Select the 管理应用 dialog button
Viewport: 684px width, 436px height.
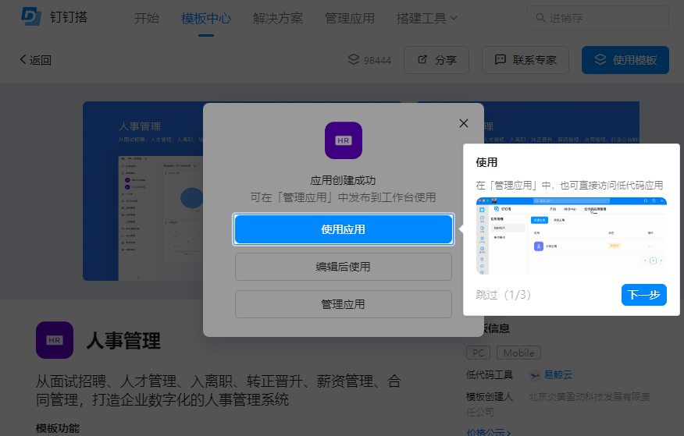coord(343,304)
